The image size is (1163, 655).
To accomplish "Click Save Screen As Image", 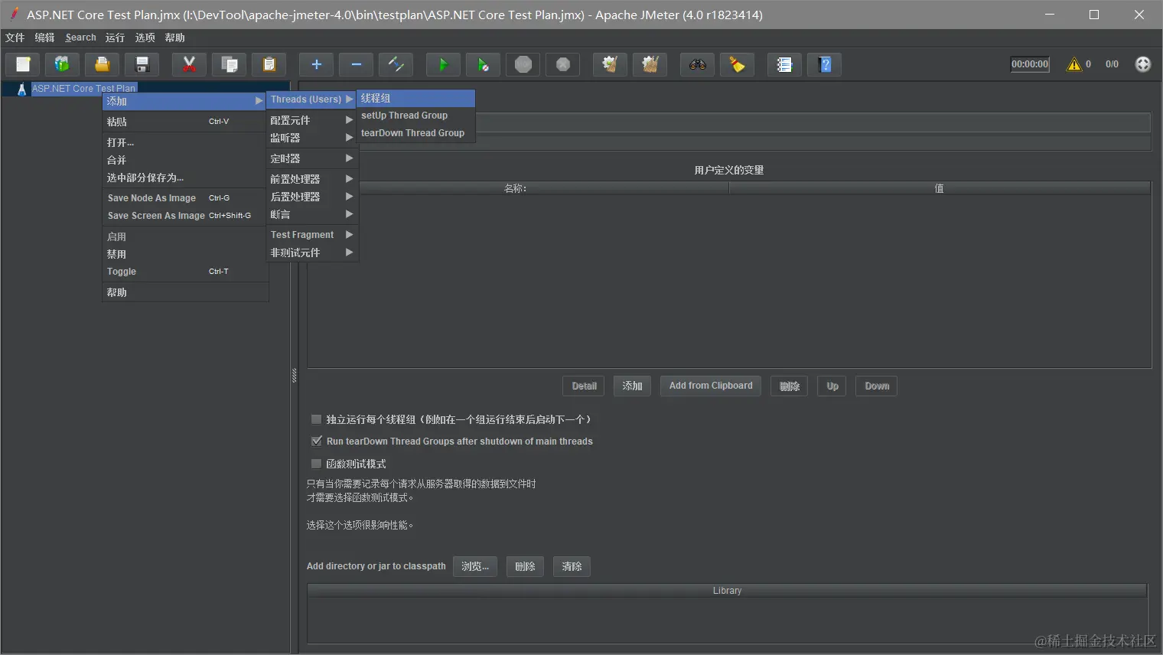I will coord(184,216).
